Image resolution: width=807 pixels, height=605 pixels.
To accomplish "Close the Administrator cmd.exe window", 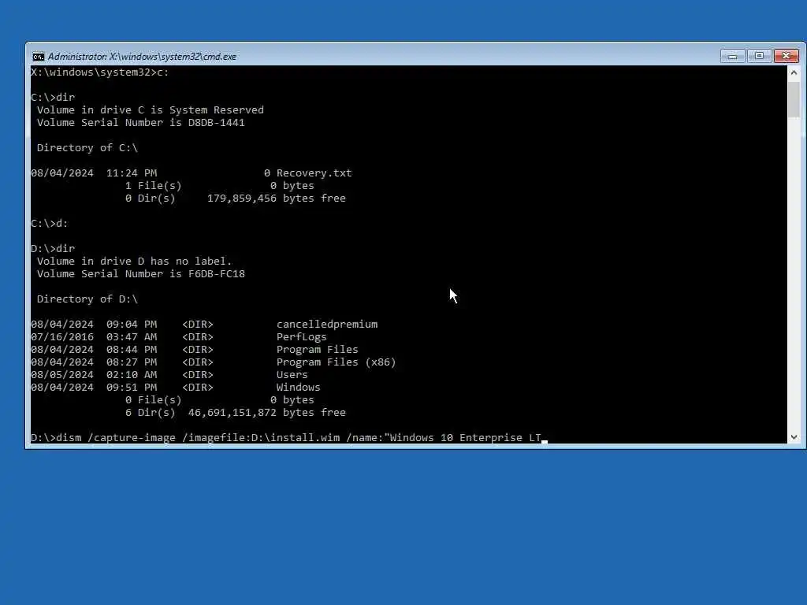I will [787, 56].
